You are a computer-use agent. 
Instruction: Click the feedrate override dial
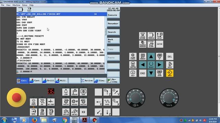pos(169,98)
